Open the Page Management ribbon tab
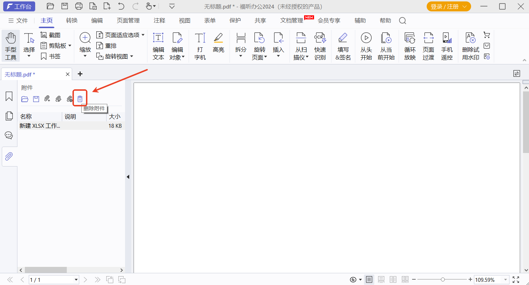Image resolution: width=529 pixels, height=285 pixels. click(x=128, y=21)
